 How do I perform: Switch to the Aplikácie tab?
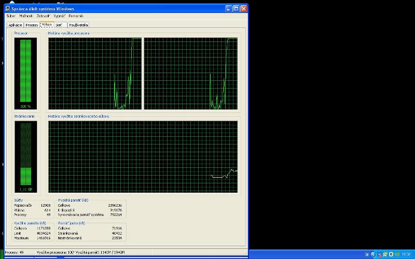15,25
